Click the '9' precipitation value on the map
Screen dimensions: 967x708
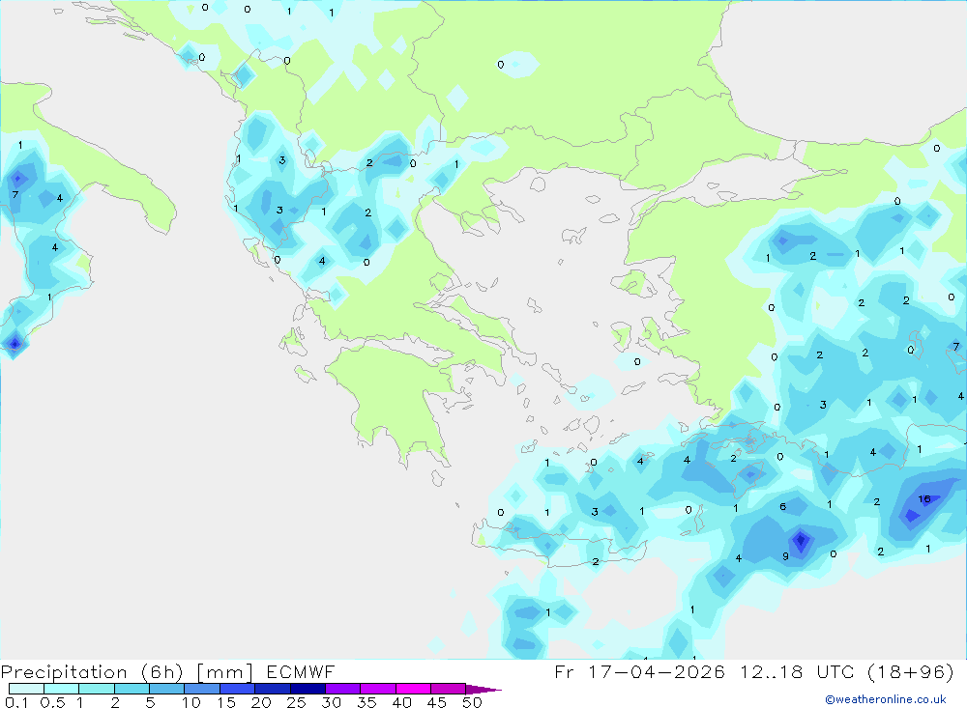click(x=785, y=555)
